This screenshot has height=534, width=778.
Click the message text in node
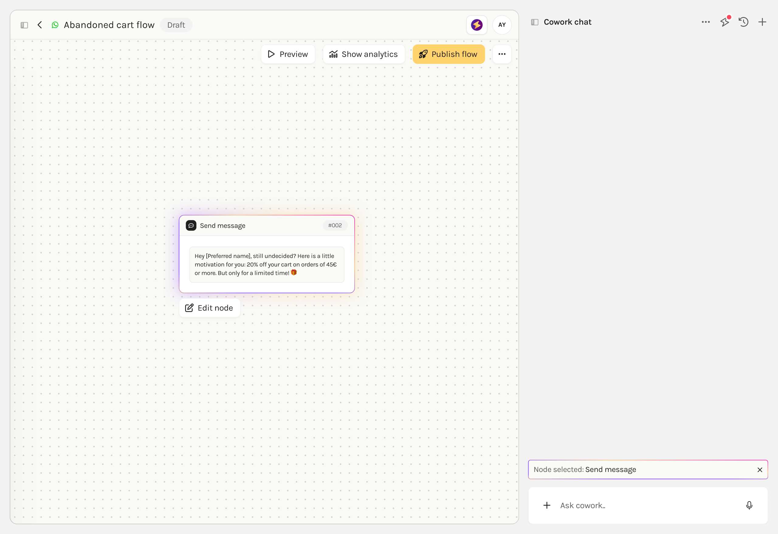(x=267, y=265)
